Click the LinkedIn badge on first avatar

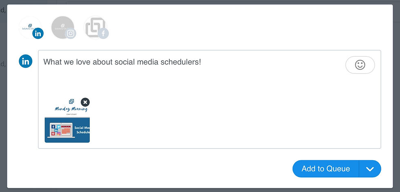(x=38, y=34)
